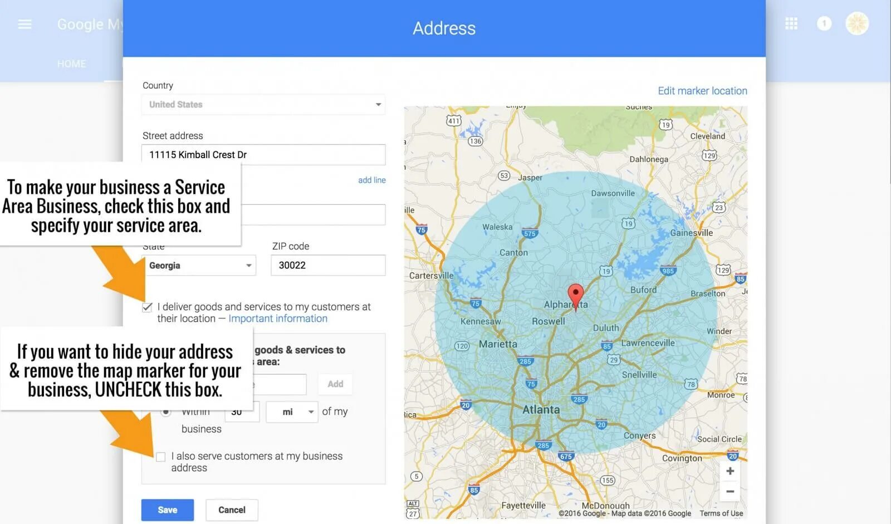Click the ZIP code field
The height and width of the screenshot is (524, 891).
coord(328,266)
